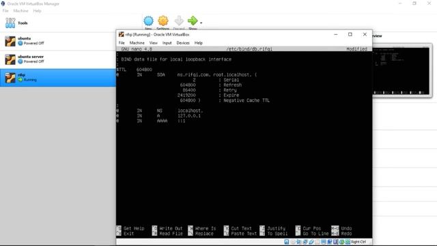Click network adapter status icon
The height and width of the screenshot is (246, 437).
tap(305, 242)
